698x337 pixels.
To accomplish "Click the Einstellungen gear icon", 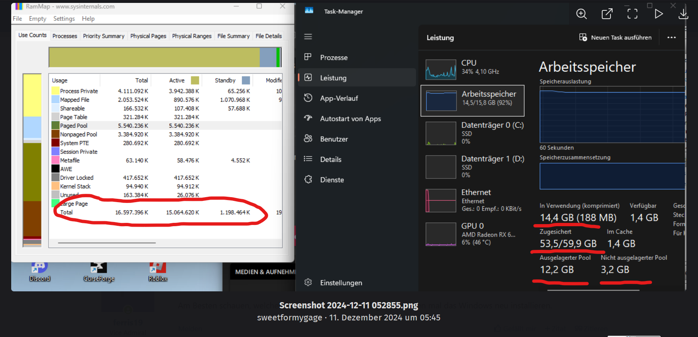I will click(x=308, y=282).
